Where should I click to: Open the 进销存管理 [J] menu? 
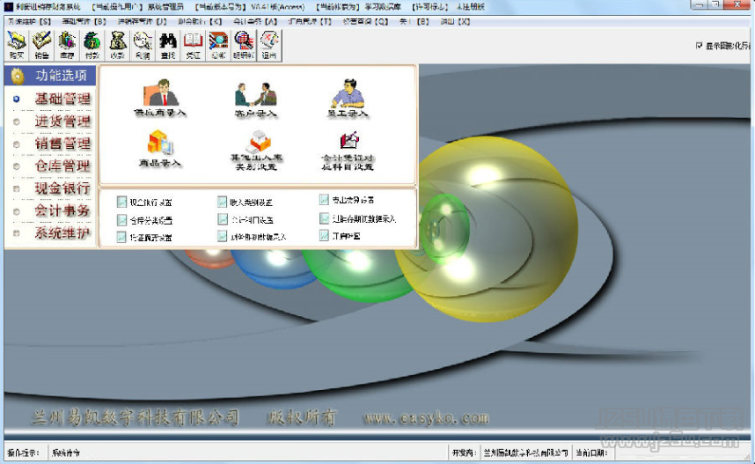(142, 22)
